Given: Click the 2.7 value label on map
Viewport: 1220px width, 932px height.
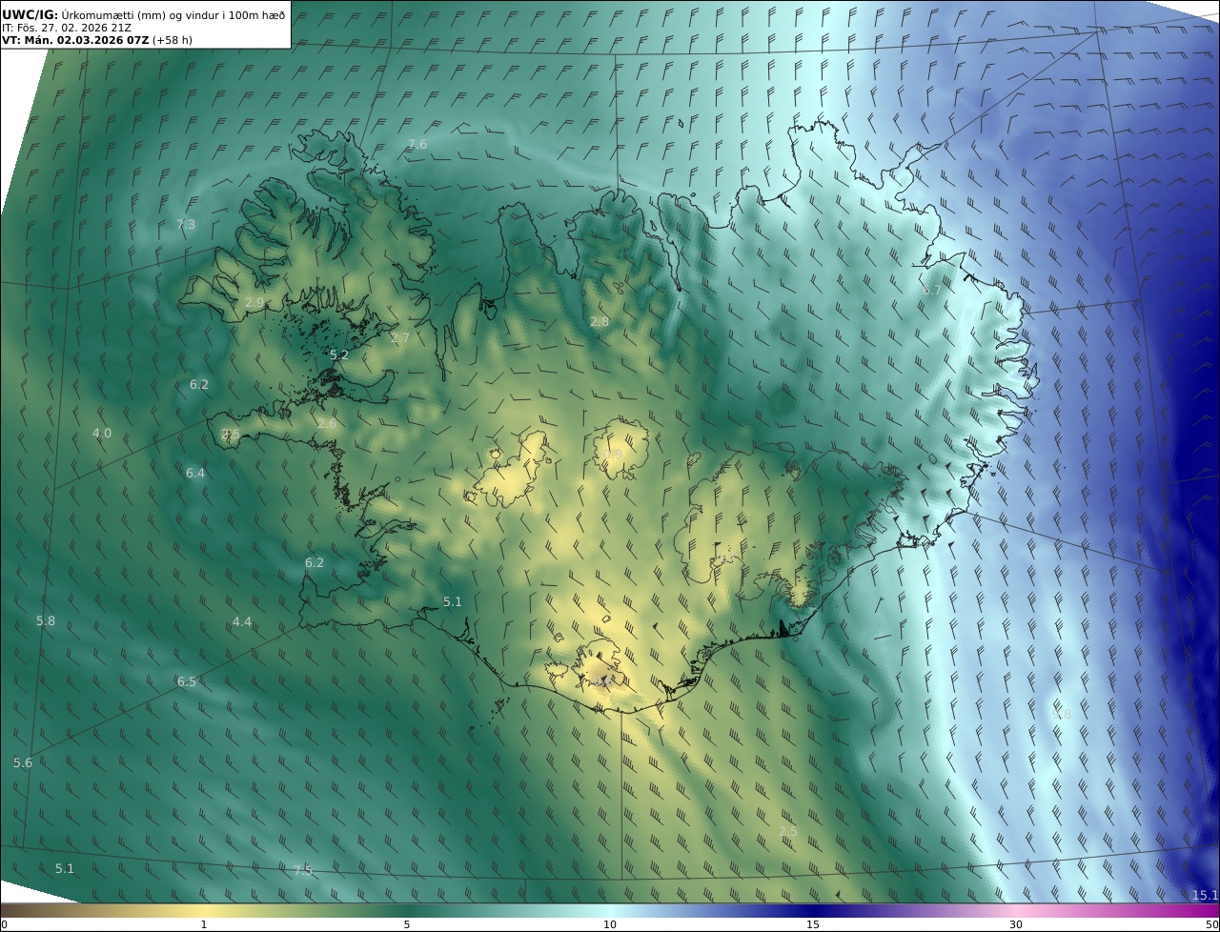Looking at the screenshot, I should [x=400, y=337].
